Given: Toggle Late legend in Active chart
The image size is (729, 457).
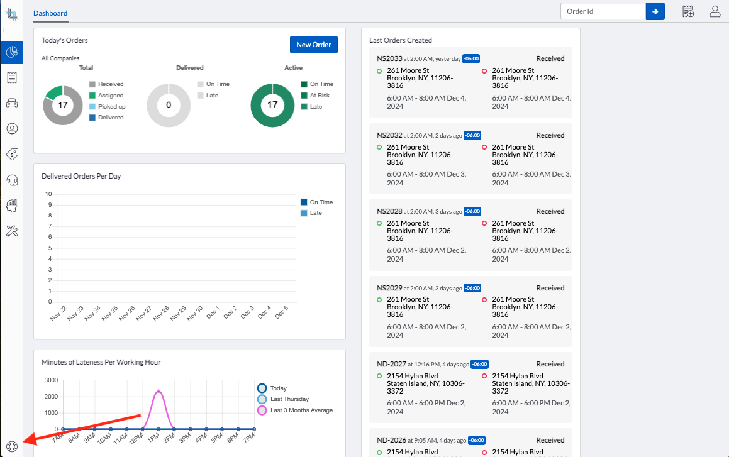Looking at the screenshot, I should click(x=311, y=106).
